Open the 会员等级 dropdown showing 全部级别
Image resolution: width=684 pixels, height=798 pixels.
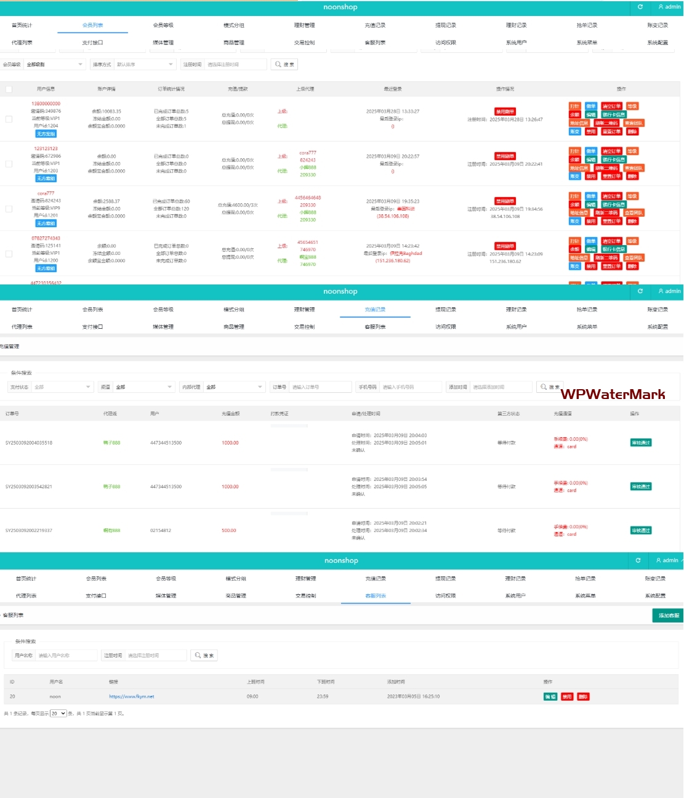pos(54,64)
